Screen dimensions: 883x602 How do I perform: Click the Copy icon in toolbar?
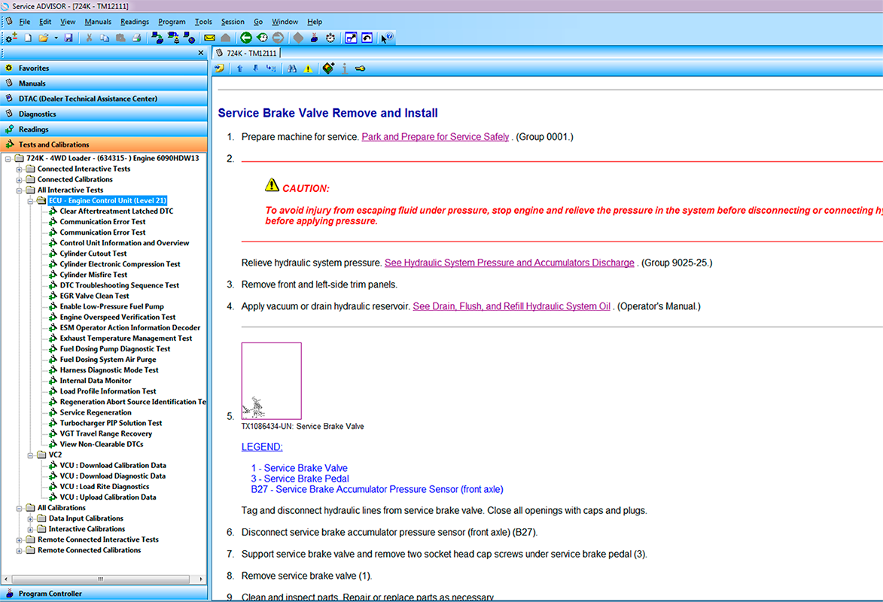(105, 38)
